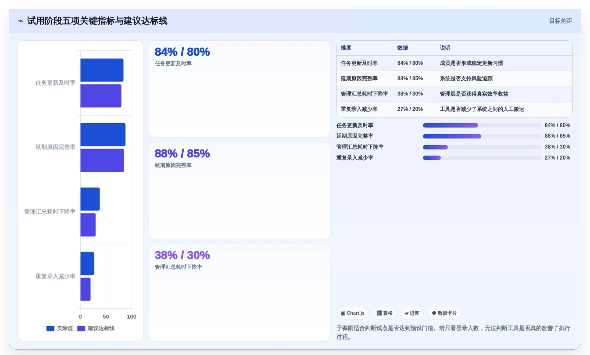Image resolution: width=590 pixels, height=355 pixels.
Task: Click the 重复录入减少率 target-line bar in chart
Action: coord(86,289)
